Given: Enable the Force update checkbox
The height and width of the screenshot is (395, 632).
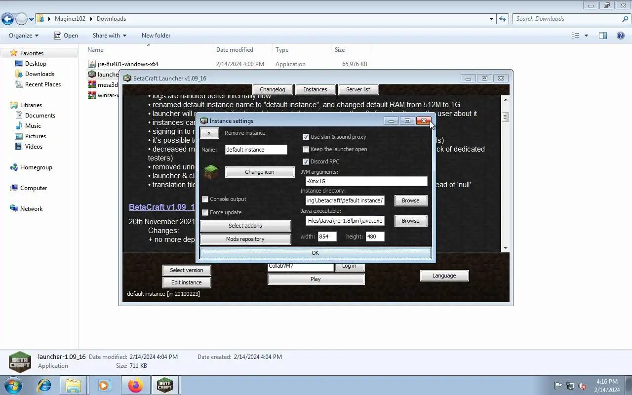Looking at the screenshot, I should [205, 212].
